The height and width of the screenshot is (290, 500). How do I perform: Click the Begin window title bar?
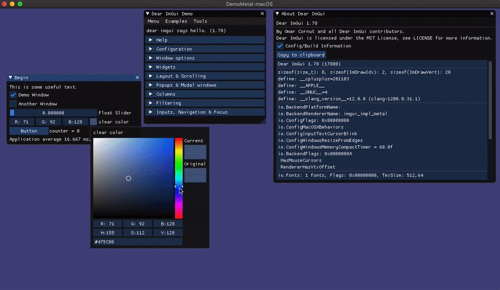[74, 77]
